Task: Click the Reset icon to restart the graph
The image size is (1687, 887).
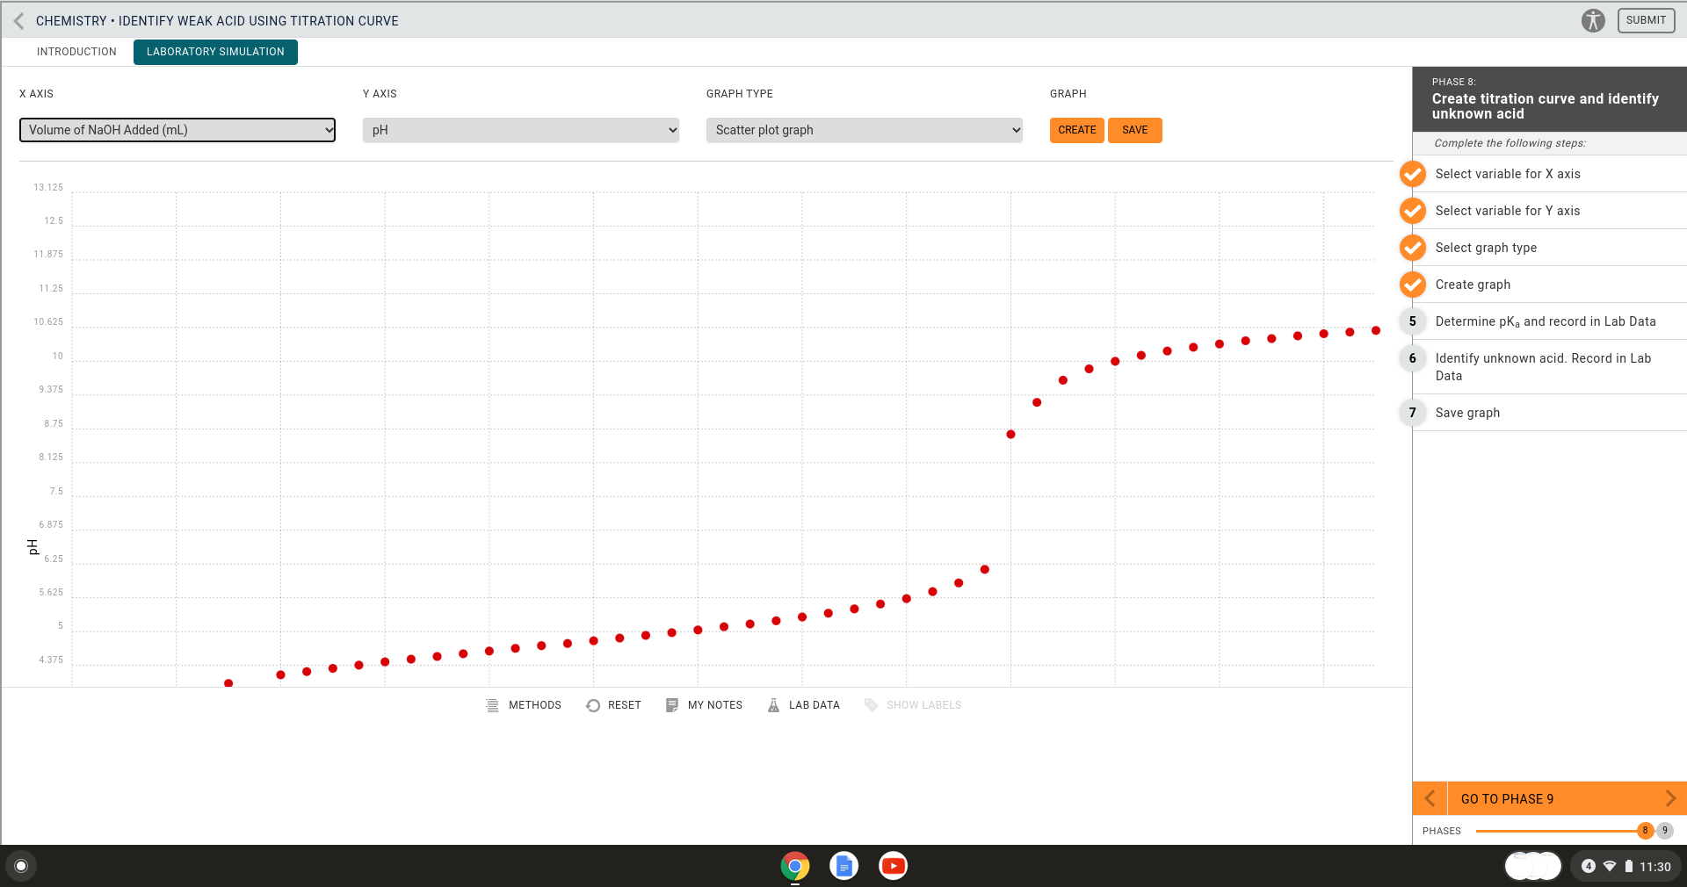Action: point(593,705)
